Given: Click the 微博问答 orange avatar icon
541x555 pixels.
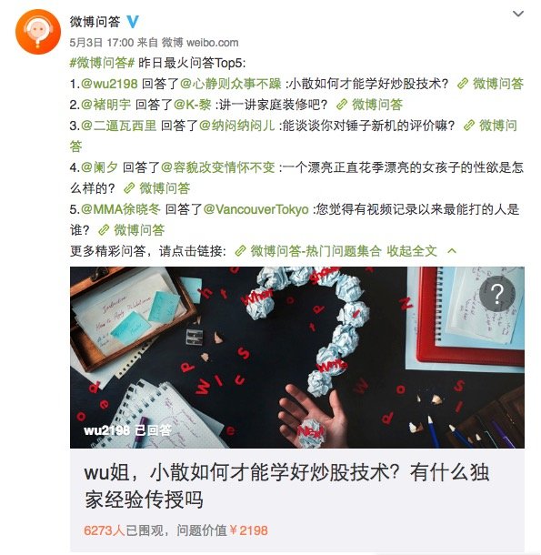Looking at the screenshot, I should [38, 32].
